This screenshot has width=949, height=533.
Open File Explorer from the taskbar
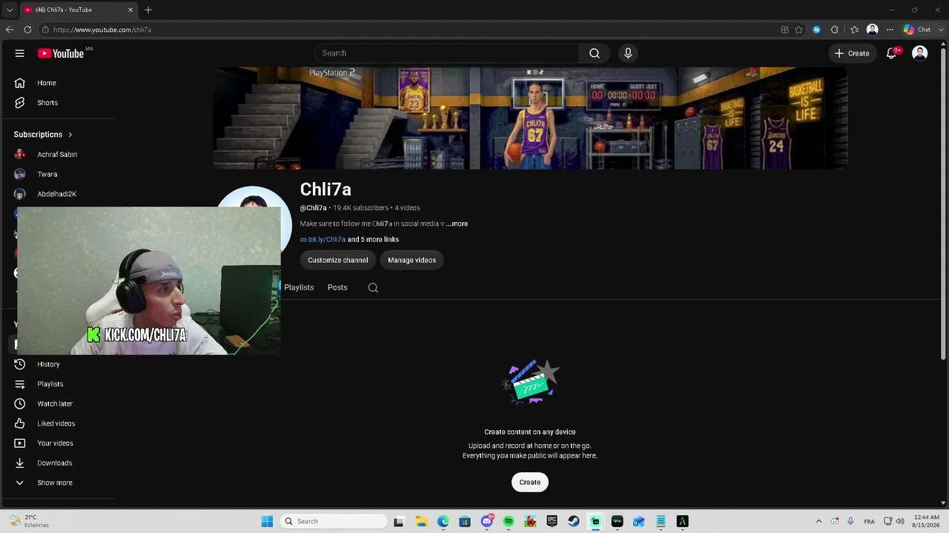(x=421, y=521)
